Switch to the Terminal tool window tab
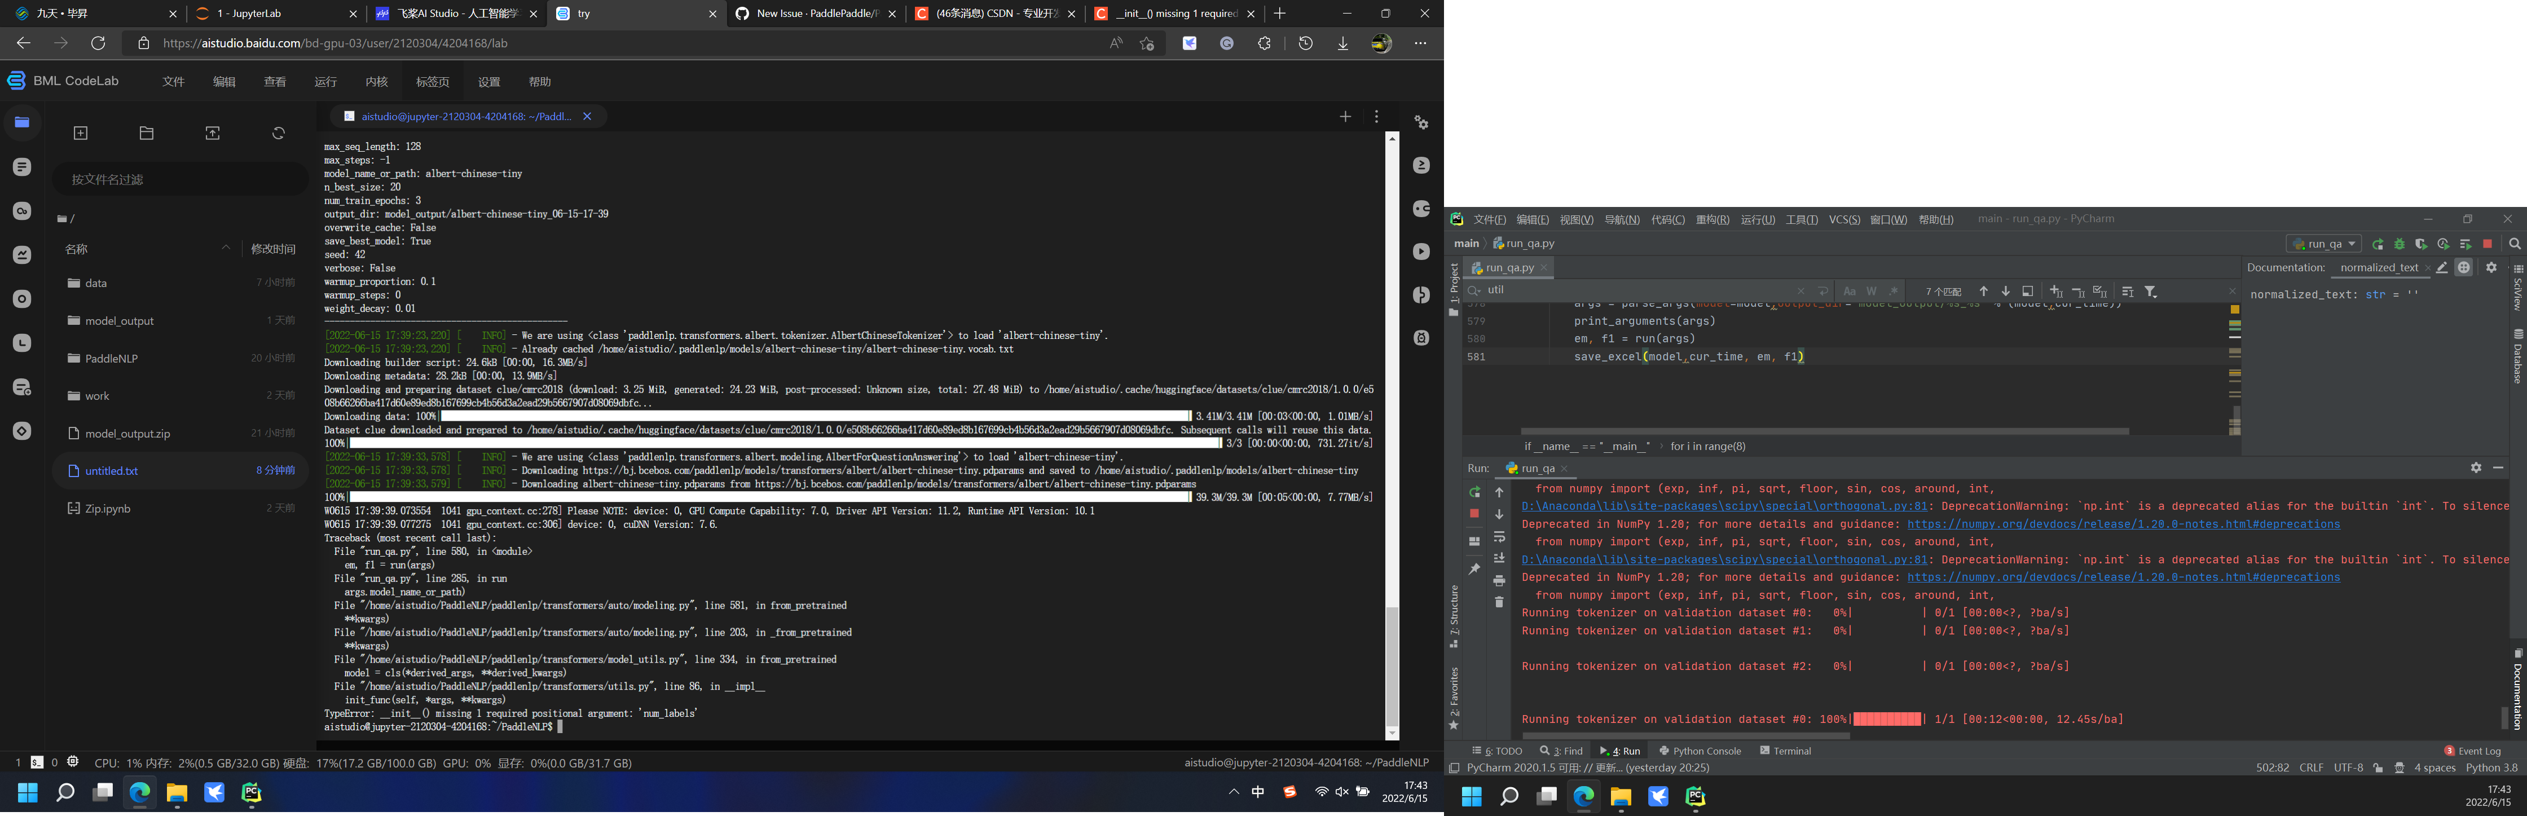 (1785, 751)
